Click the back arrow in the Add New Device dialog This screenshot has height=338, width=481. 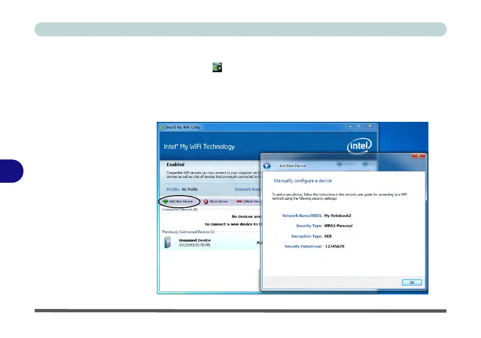[267, 166]
